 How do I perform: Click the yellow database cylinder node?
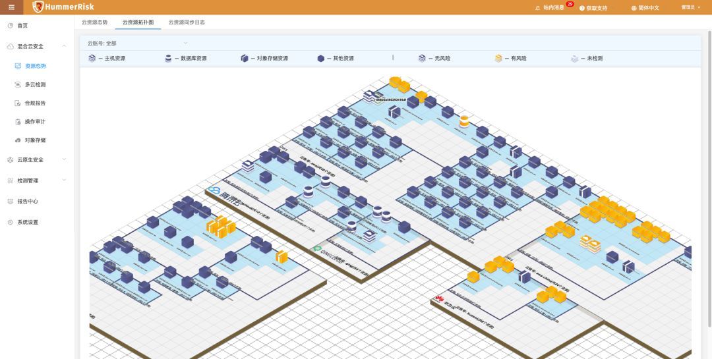pyautogui.click(x=464, y=122)
